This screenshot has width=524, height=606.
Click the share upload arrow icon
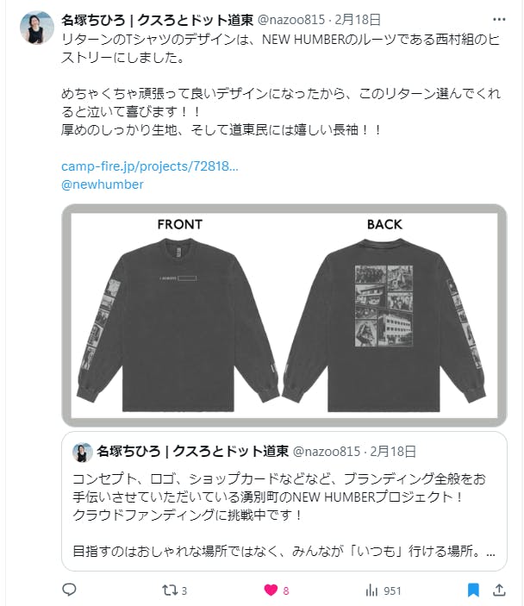click(499, 590)
